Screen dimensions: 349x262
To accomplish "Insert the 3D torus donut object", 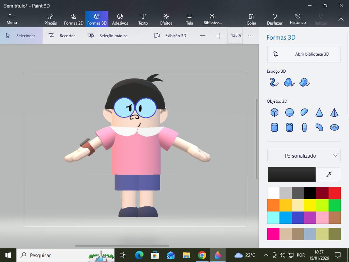I will tap(334, 128).
